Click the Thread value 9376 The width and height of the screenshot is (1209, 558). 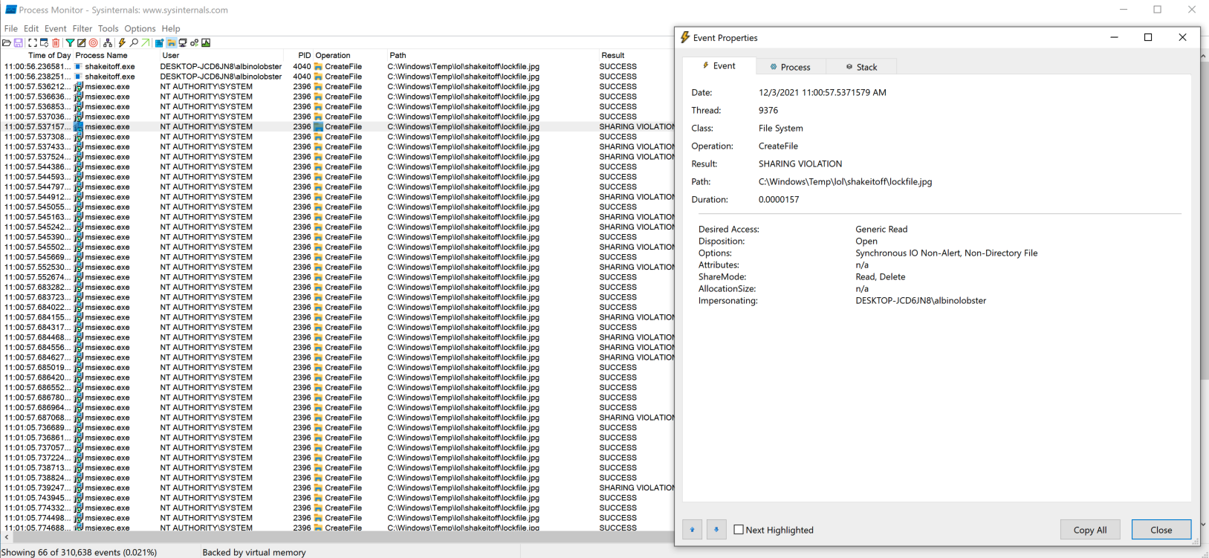[x=768, y=110]
